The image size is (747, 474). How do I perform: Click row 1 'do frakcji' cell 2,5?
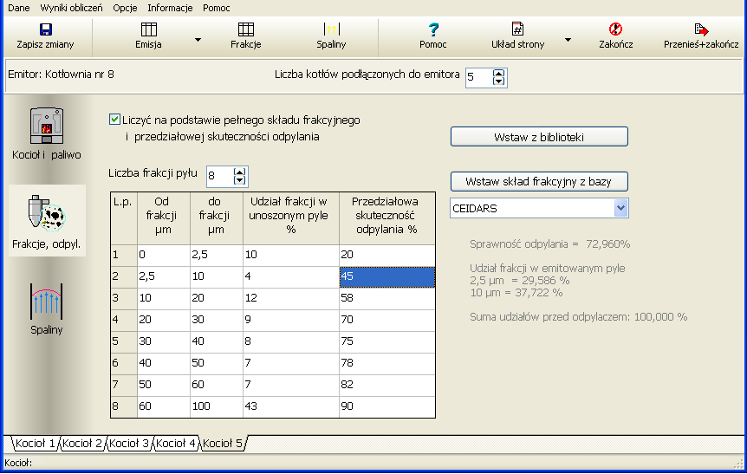point(217,255)
